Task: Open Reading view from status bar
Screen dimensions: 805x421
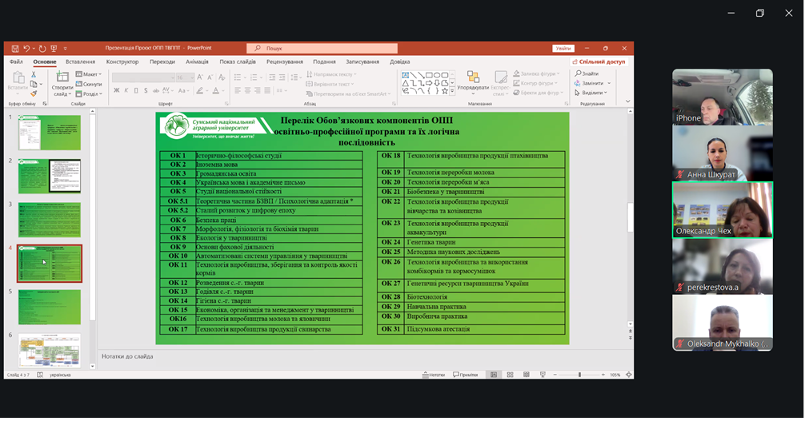Action: (524, 375)
